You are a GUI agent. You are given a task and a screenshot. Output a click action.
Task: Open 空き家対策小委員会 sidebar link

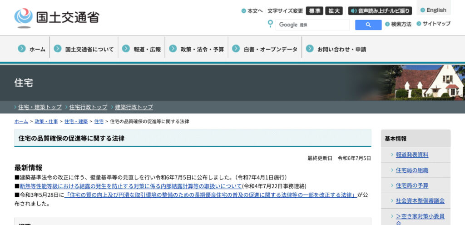(x=420, y=219)
